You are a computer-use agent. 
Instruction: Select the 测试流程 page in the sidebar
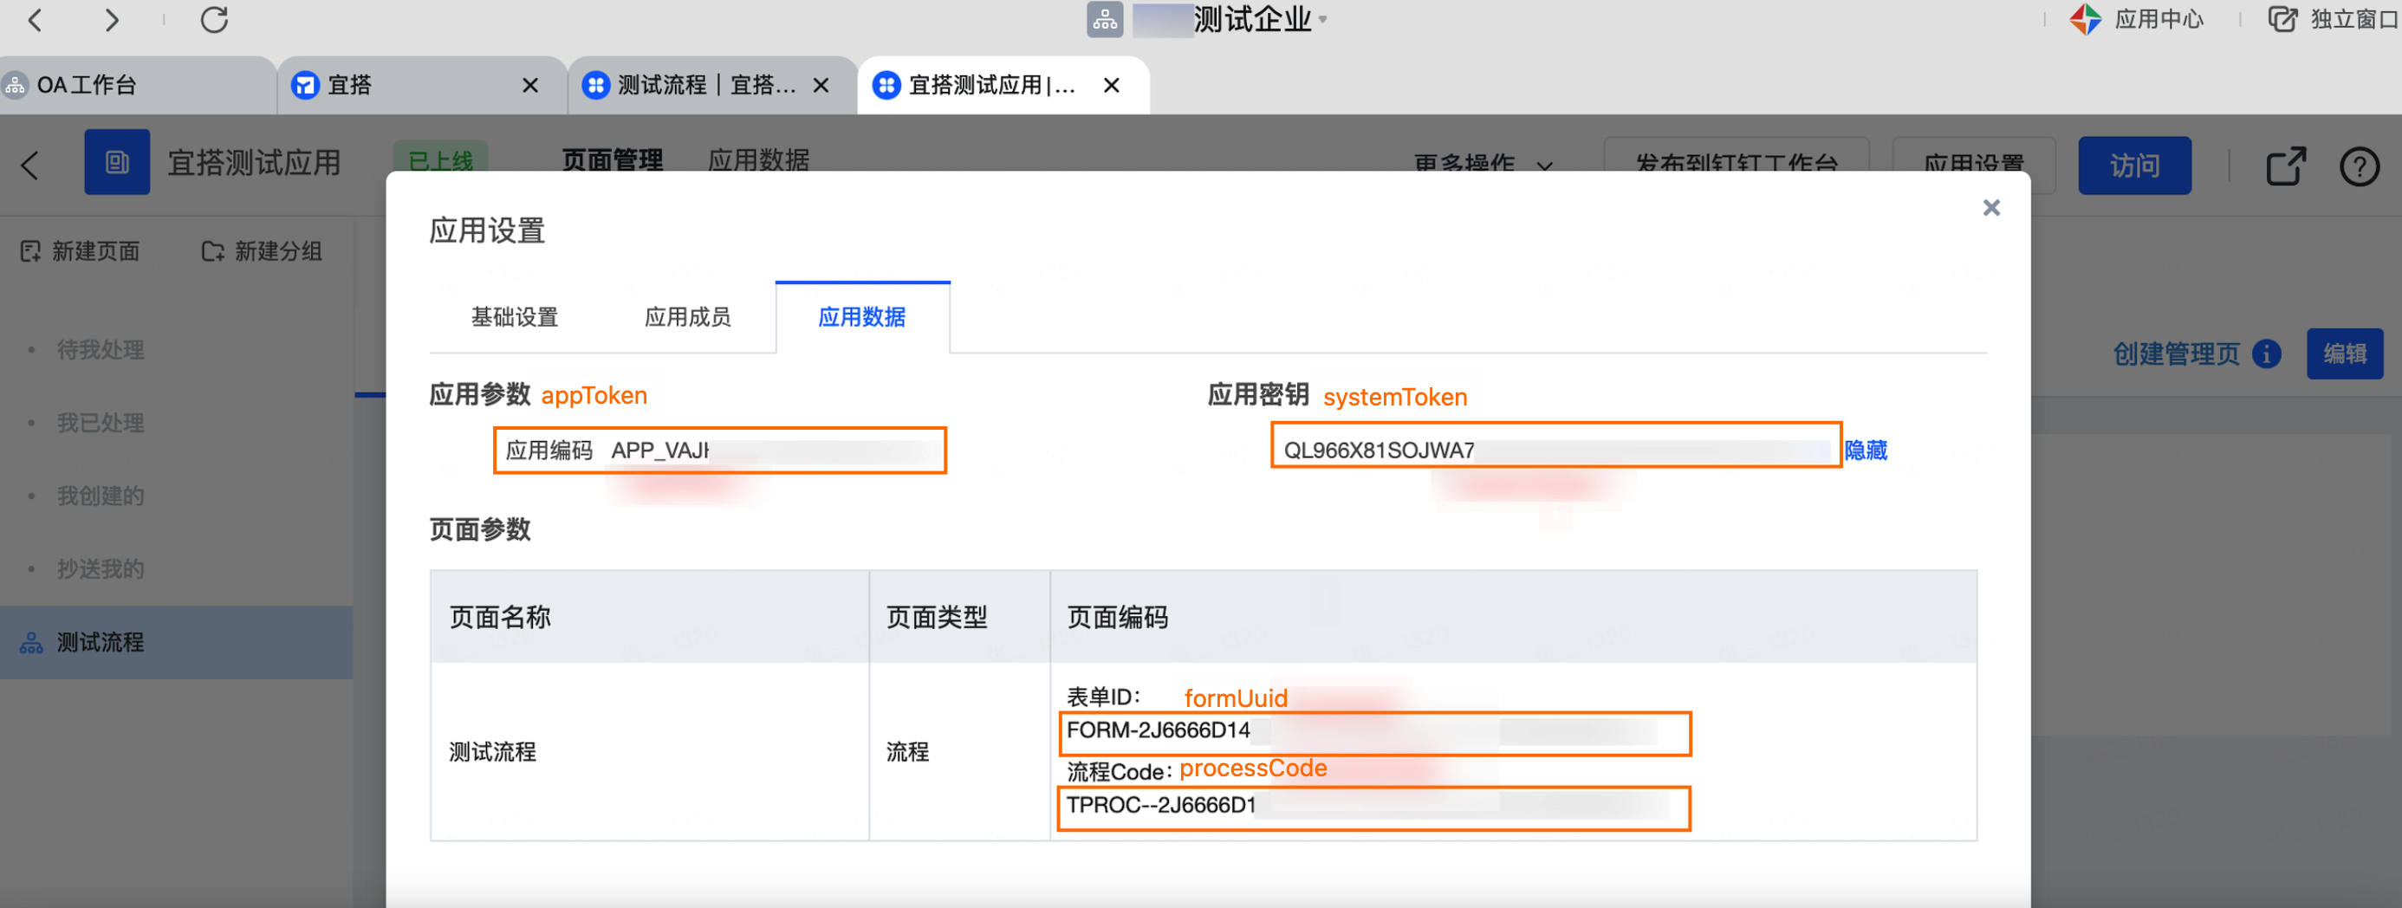tap(176, 642)
